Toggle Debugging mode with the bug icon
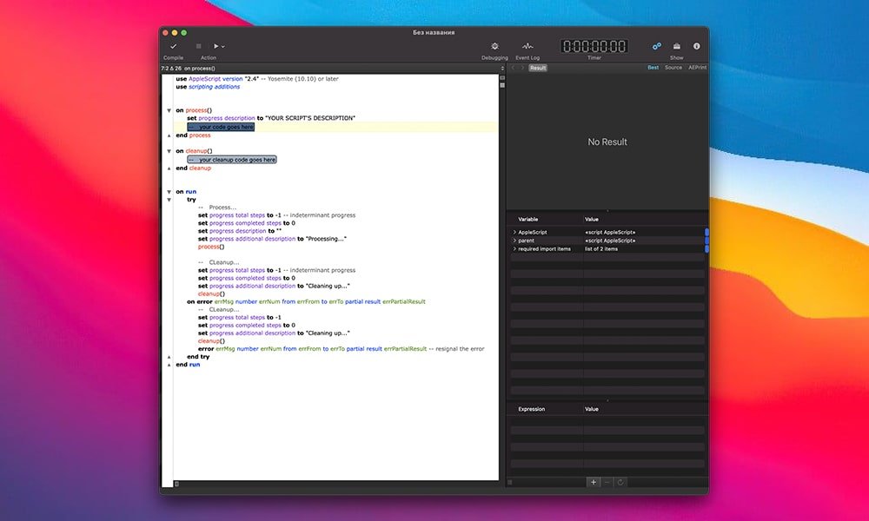 [x=494, y=46]
